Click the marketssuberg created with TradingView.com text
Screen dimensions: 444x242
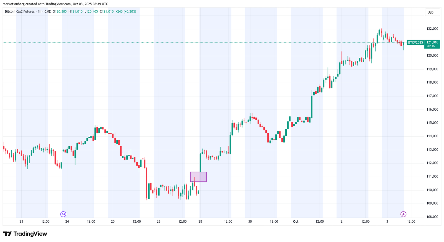click(x=56, y=4)
